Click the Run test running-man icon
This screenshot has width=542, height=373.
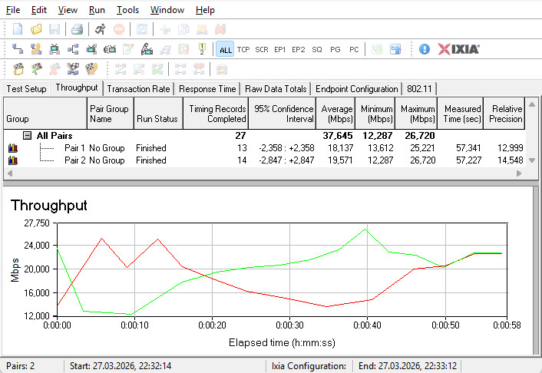pyautogui.click(x=101, y=29)
